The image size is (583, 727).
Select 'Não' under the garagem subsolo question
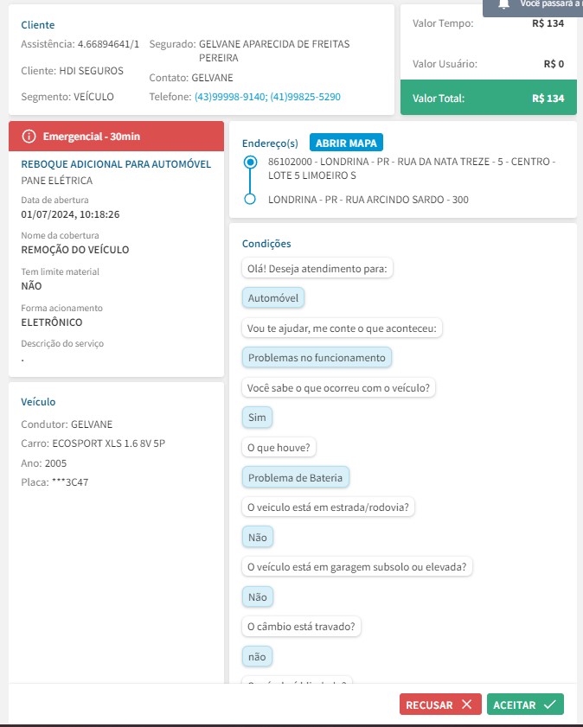pyautogui.click(x=257, y=596)
